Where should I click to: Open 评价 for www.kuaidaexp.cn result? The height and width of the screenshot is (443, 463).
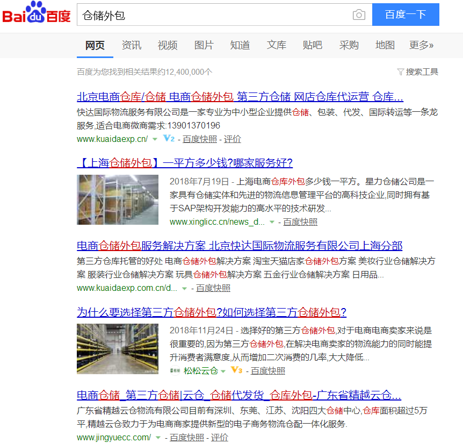point(233,139)
